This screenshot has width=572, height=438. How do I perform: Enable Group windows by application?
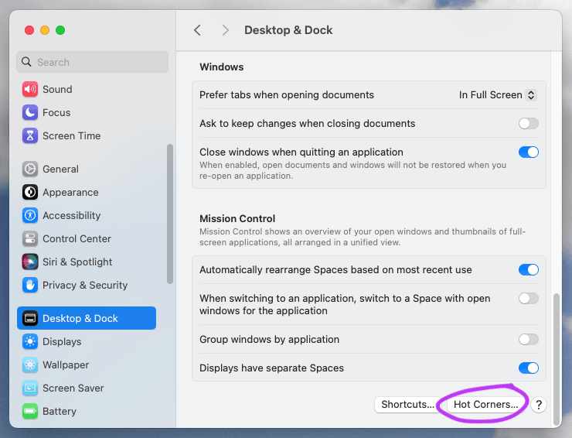pos(528,340)
